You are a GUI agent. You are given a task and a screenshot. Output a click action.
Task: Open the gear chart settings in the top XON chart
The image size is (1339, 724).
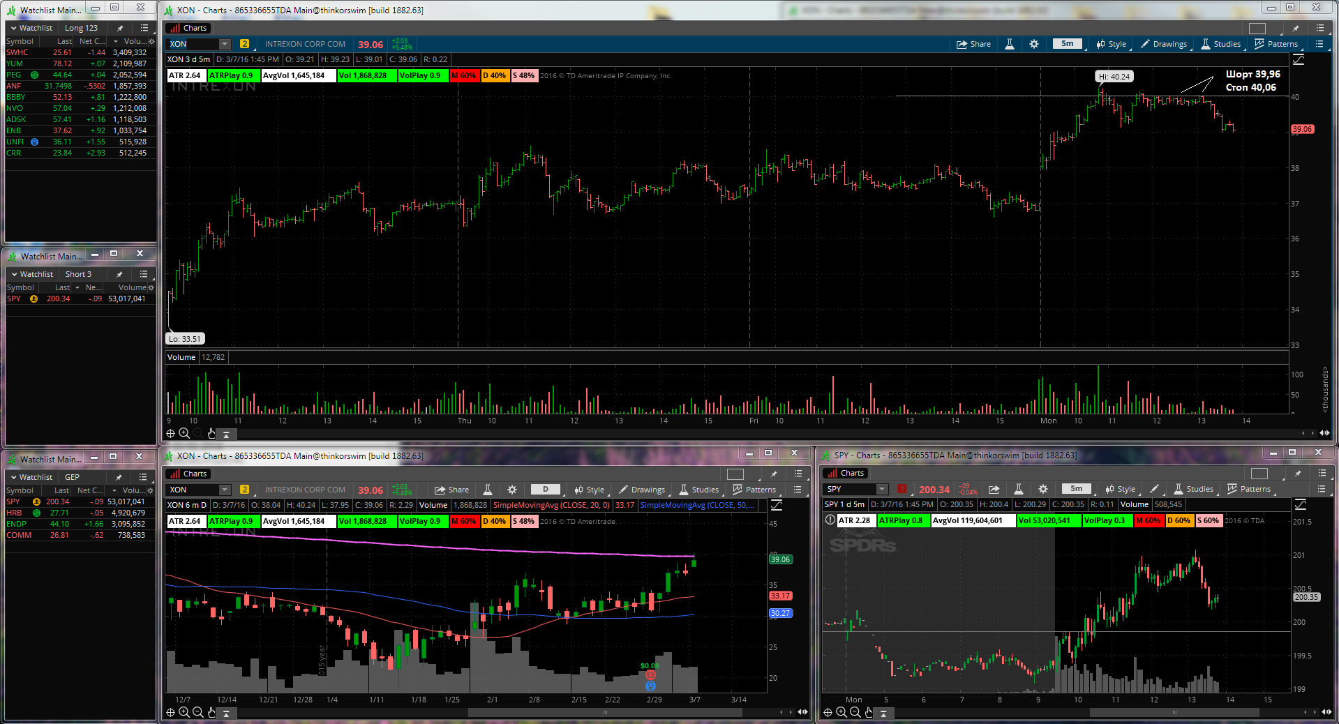pos(1034,44)
